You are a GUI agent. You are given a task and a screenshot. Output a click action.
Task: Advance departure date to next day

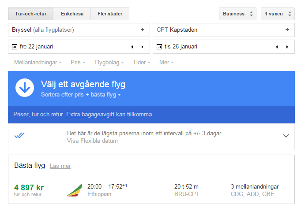(x=142, y=47)
